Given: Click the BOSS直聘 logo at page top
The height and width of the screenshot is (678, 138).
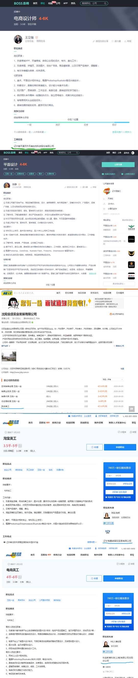Looking at the screenshot, I should pyautogui.click(x=21, y=3).
